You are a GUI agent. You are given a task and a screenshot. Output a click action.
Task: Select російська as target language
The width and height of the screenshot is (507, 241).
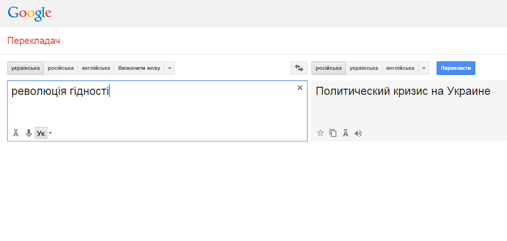(328, 68)
